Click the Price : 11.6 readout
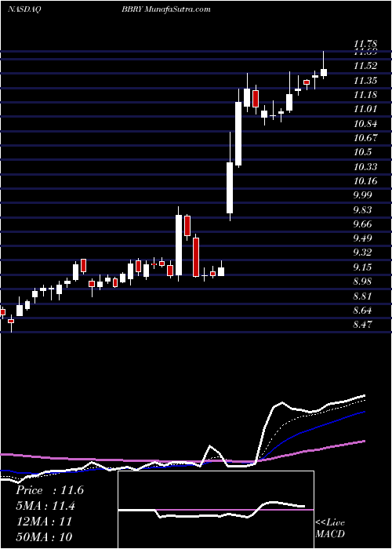392x549 pixels. tap(49, 490)
